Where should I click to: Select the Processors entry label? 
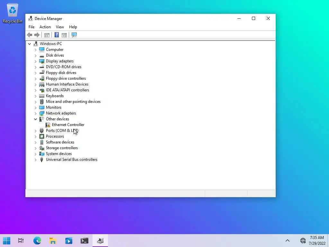pos(55,136)
